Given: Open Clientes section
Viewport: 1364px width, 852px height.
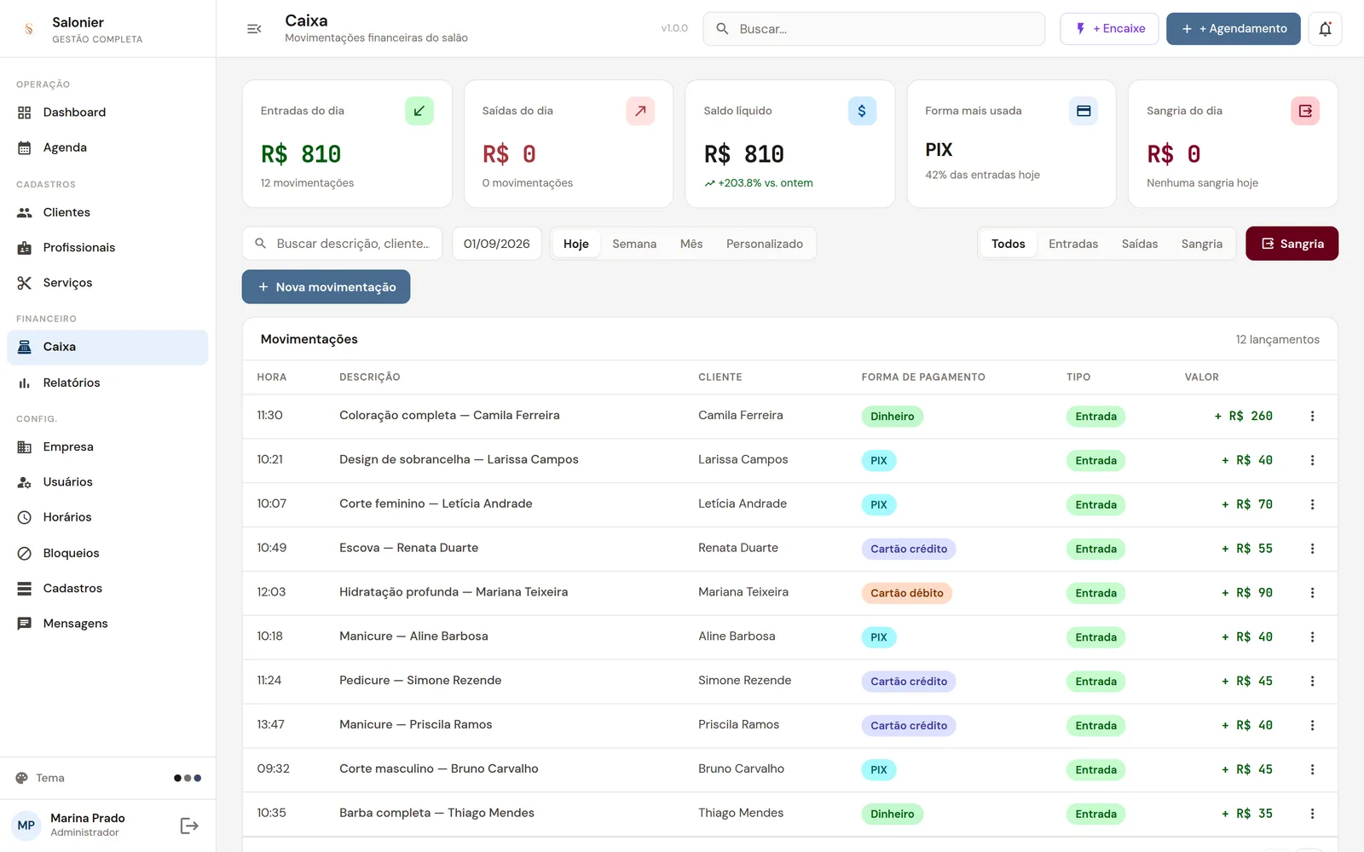Looking at the screenshot, I should [x=107, y=212].
